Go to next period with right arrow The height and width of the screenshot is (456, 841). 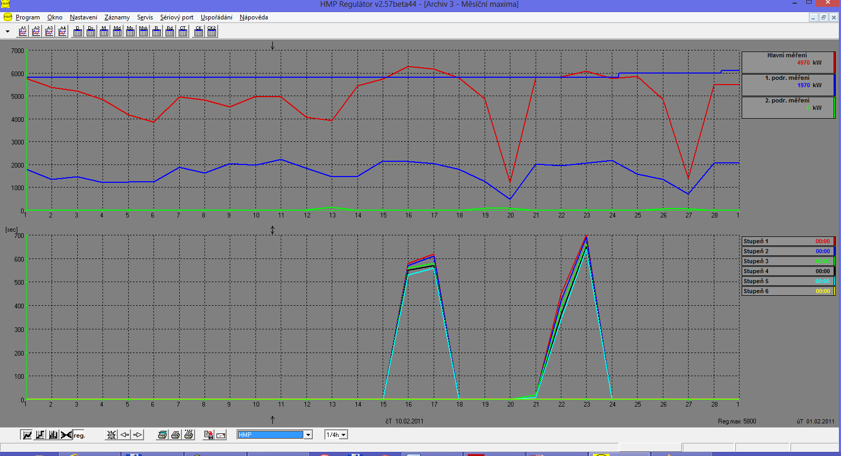tap(138, 434)
